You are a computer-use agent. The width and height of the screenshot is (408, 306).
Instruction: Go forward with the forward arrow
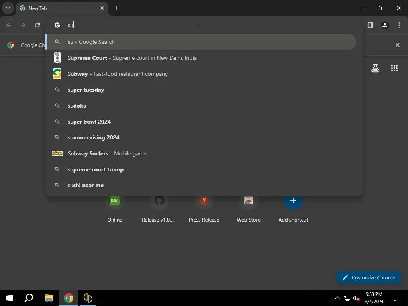pyautogui.click(x=23, y=25)
